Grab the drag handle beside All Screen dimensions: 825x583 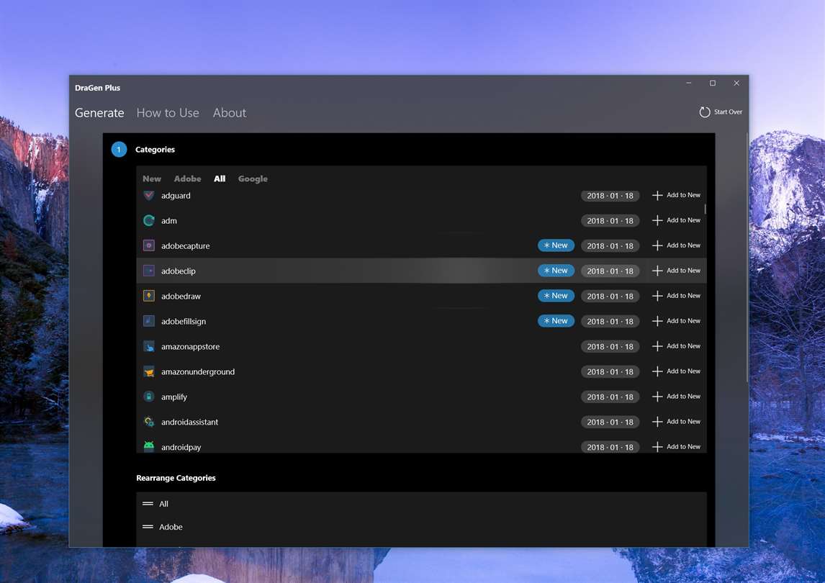pyautogui.click(x=148, y=504)
